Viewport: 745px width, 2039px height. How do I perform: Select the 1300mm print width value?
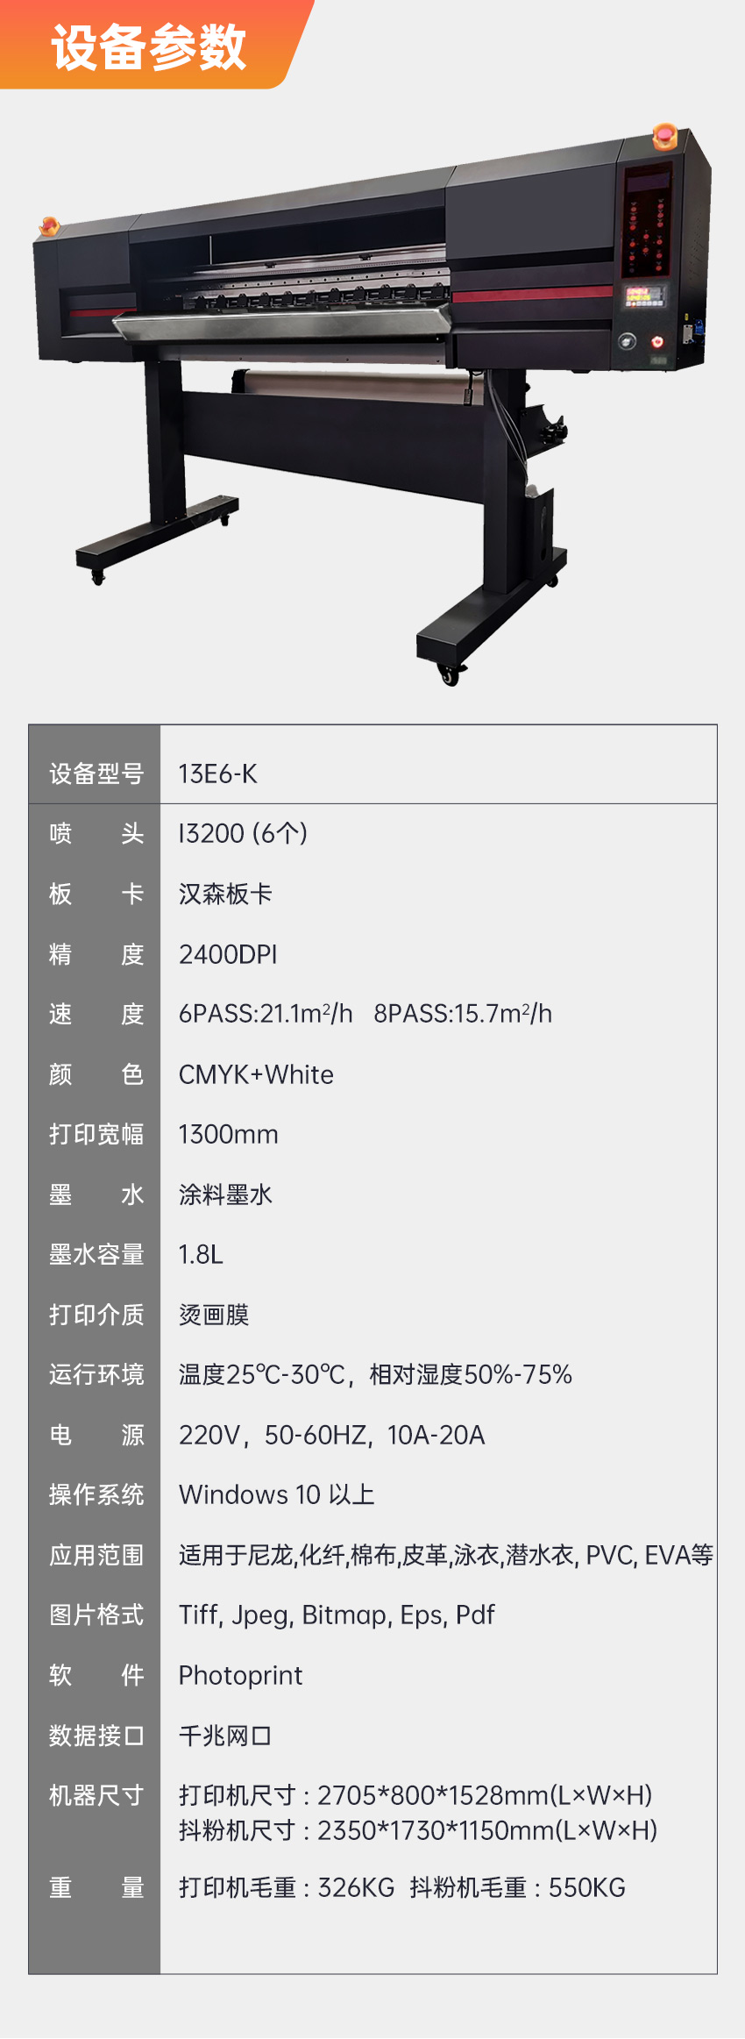pos(228,1135)
